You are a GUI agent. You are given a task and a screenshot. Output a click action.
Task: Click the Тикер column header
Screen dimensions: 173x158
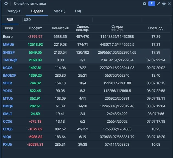8,28
